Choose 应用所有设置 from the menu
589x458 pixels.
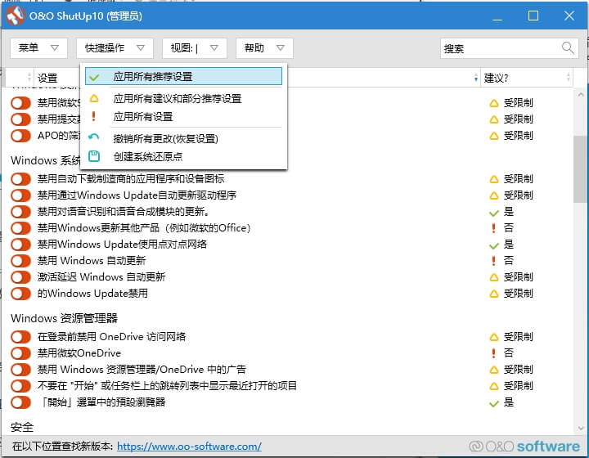[183, 117]
